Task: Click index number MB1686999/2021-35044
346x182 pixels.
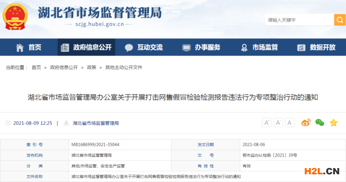Action: pos(95,145)
